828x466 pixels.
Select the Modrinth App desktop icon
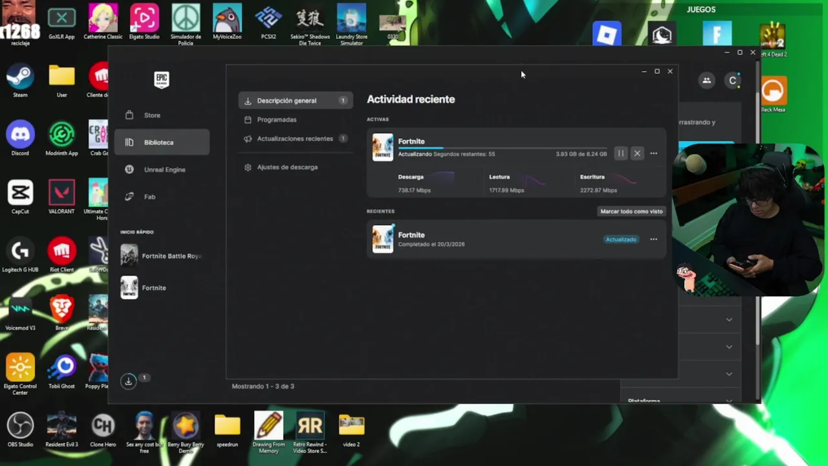(x=61, y=139)
